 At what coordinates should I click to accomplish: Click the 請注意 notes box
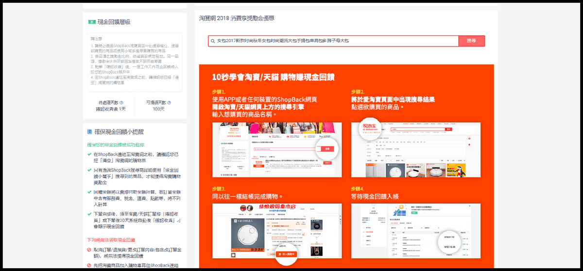click(x=135, y=62)
